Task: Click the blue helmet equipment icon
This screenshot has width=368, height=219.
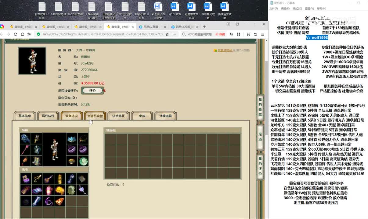Action: click(x=25, y=138)
